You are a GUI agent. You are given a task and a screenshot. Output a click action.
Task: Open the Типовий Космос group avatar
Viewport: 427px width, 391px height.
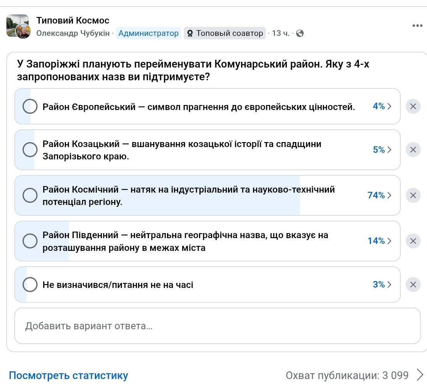point(18,26)
